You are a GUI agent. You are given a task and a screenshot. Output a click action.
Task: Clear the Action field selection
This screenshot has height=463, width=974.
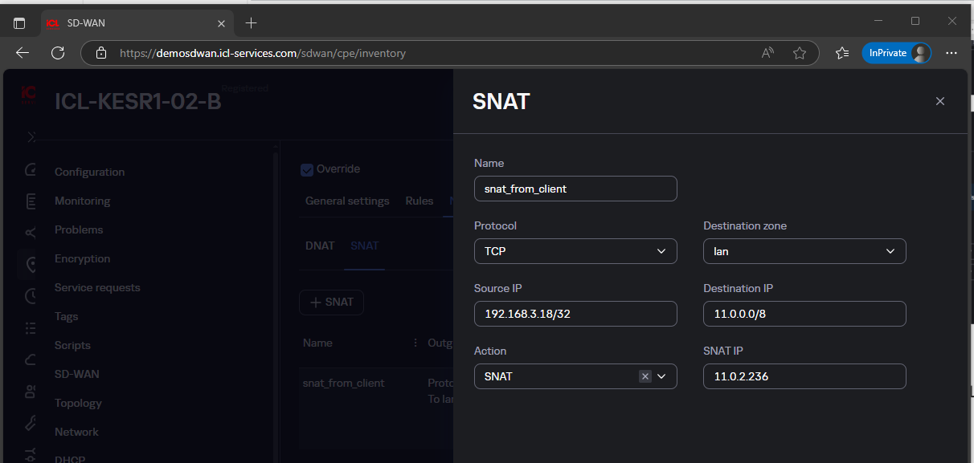[x=645, y=376]
